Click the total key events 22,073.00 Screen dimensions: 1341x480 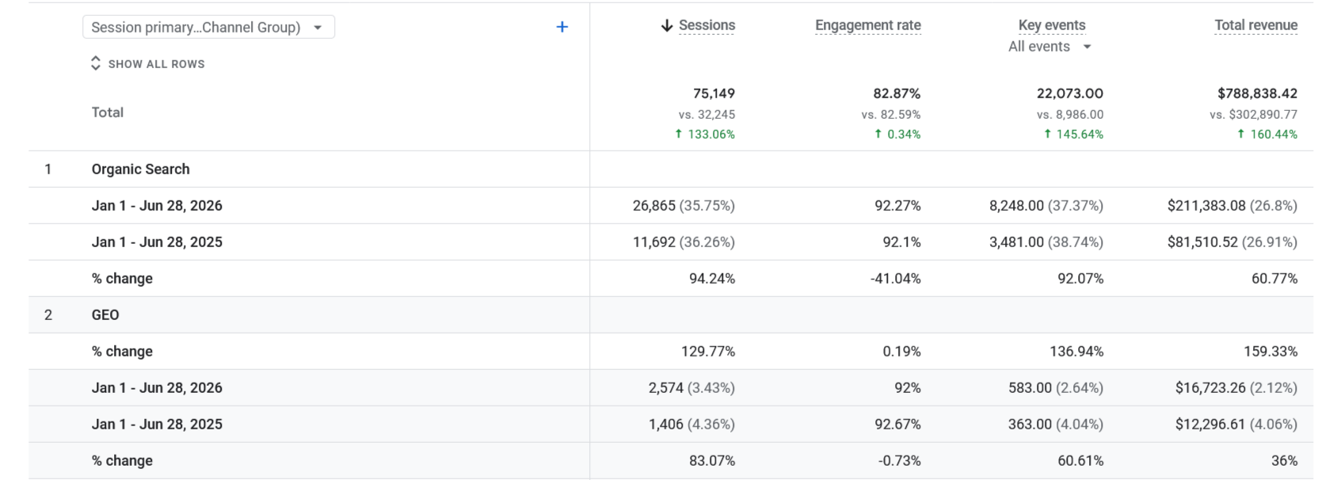click(1070, 93)
